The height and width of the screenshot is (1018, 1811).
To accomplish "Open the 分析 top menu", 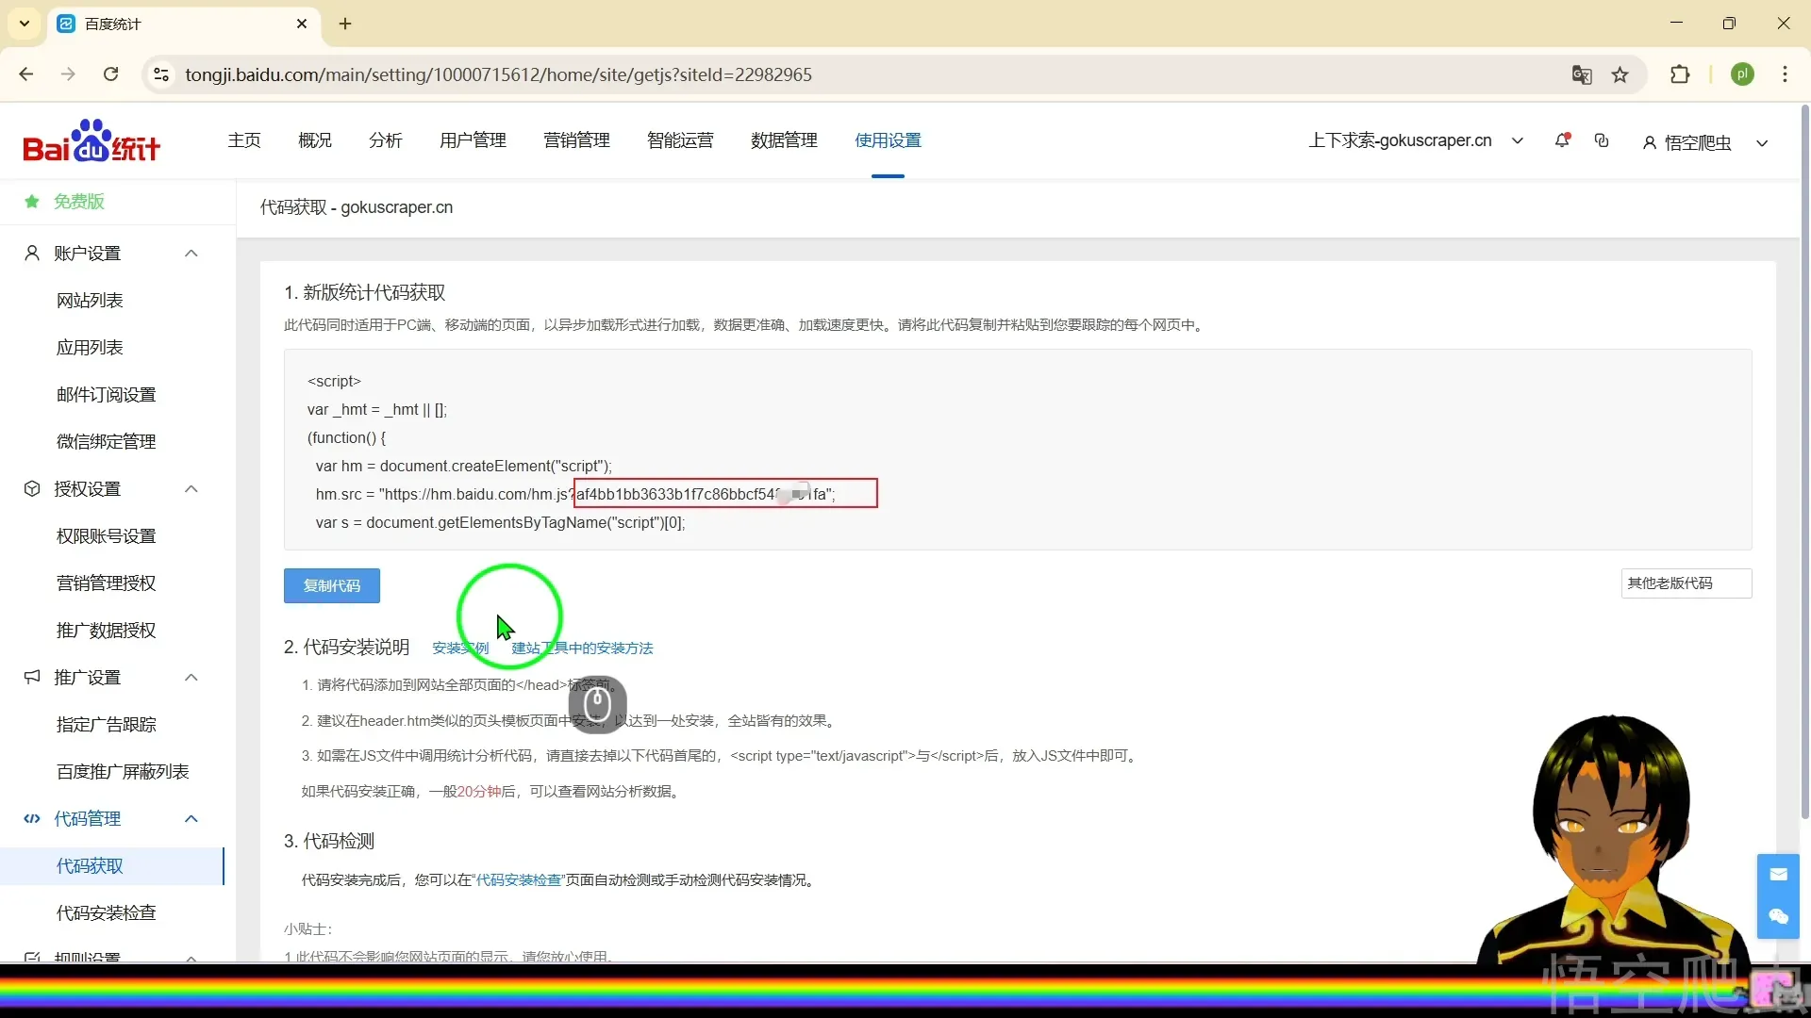I will pos(385,140).
